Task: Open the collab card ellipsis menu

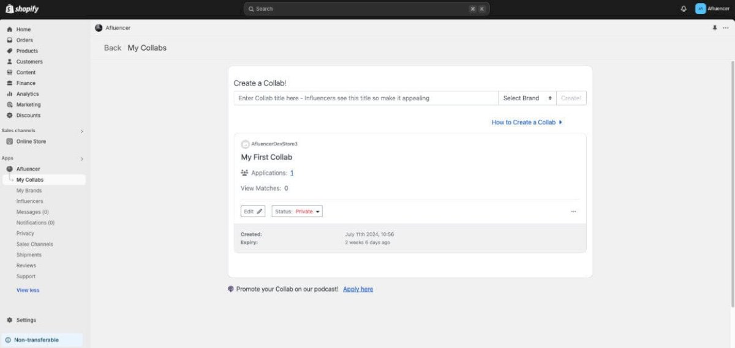Action: (x=573, y=212)
